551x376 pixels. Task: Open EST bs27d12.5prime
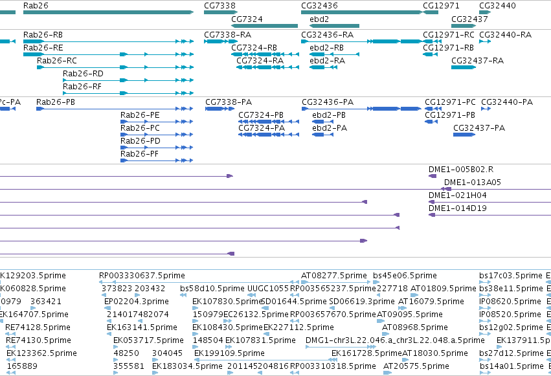pyautogui.click(x=512, y=353)
